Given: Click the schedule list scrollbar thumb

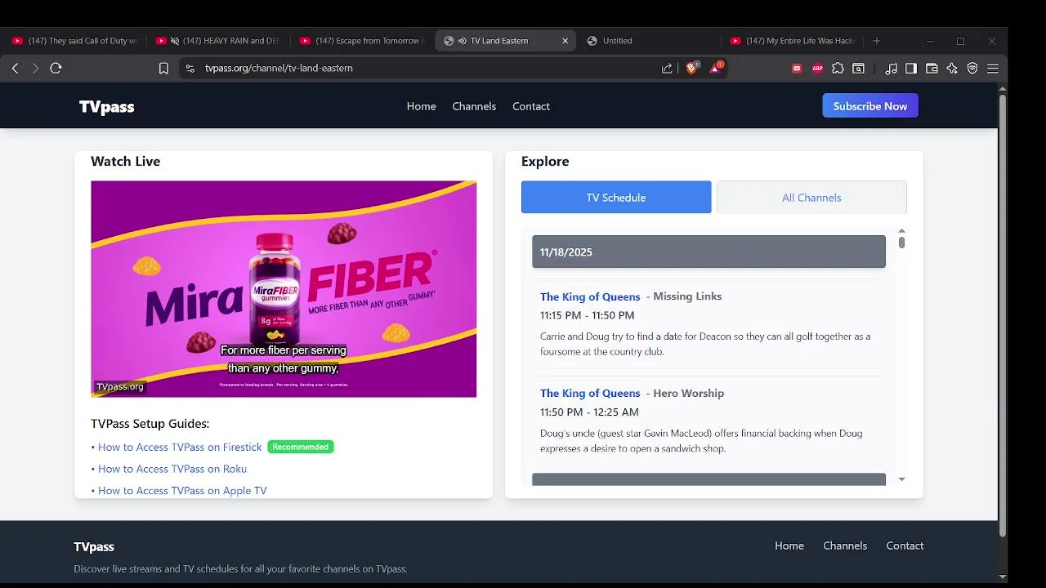Looking at the screenshot, I should (x=901, y=243).
